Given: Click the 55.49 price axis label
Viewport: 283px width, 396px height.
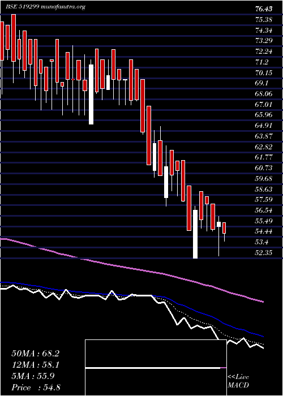Looking at the screenshot, I should pyautogui.click(x=264, y=221).
